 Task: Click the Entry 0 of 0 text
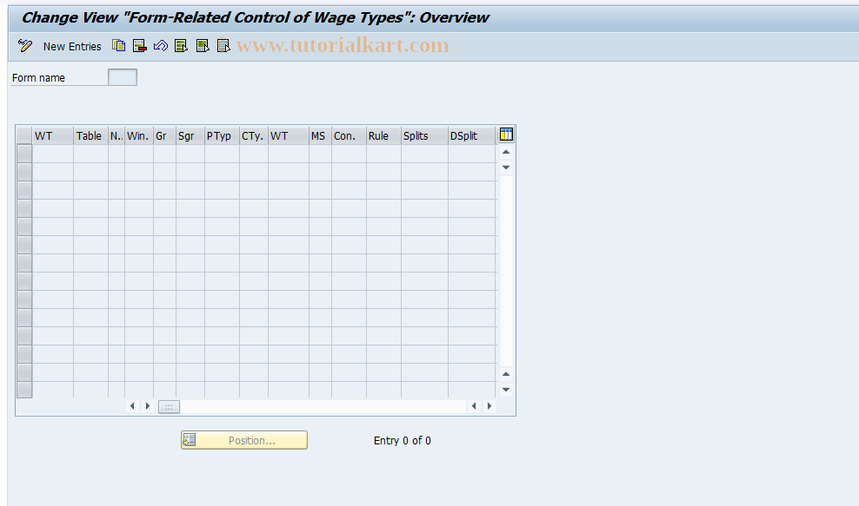402,440
